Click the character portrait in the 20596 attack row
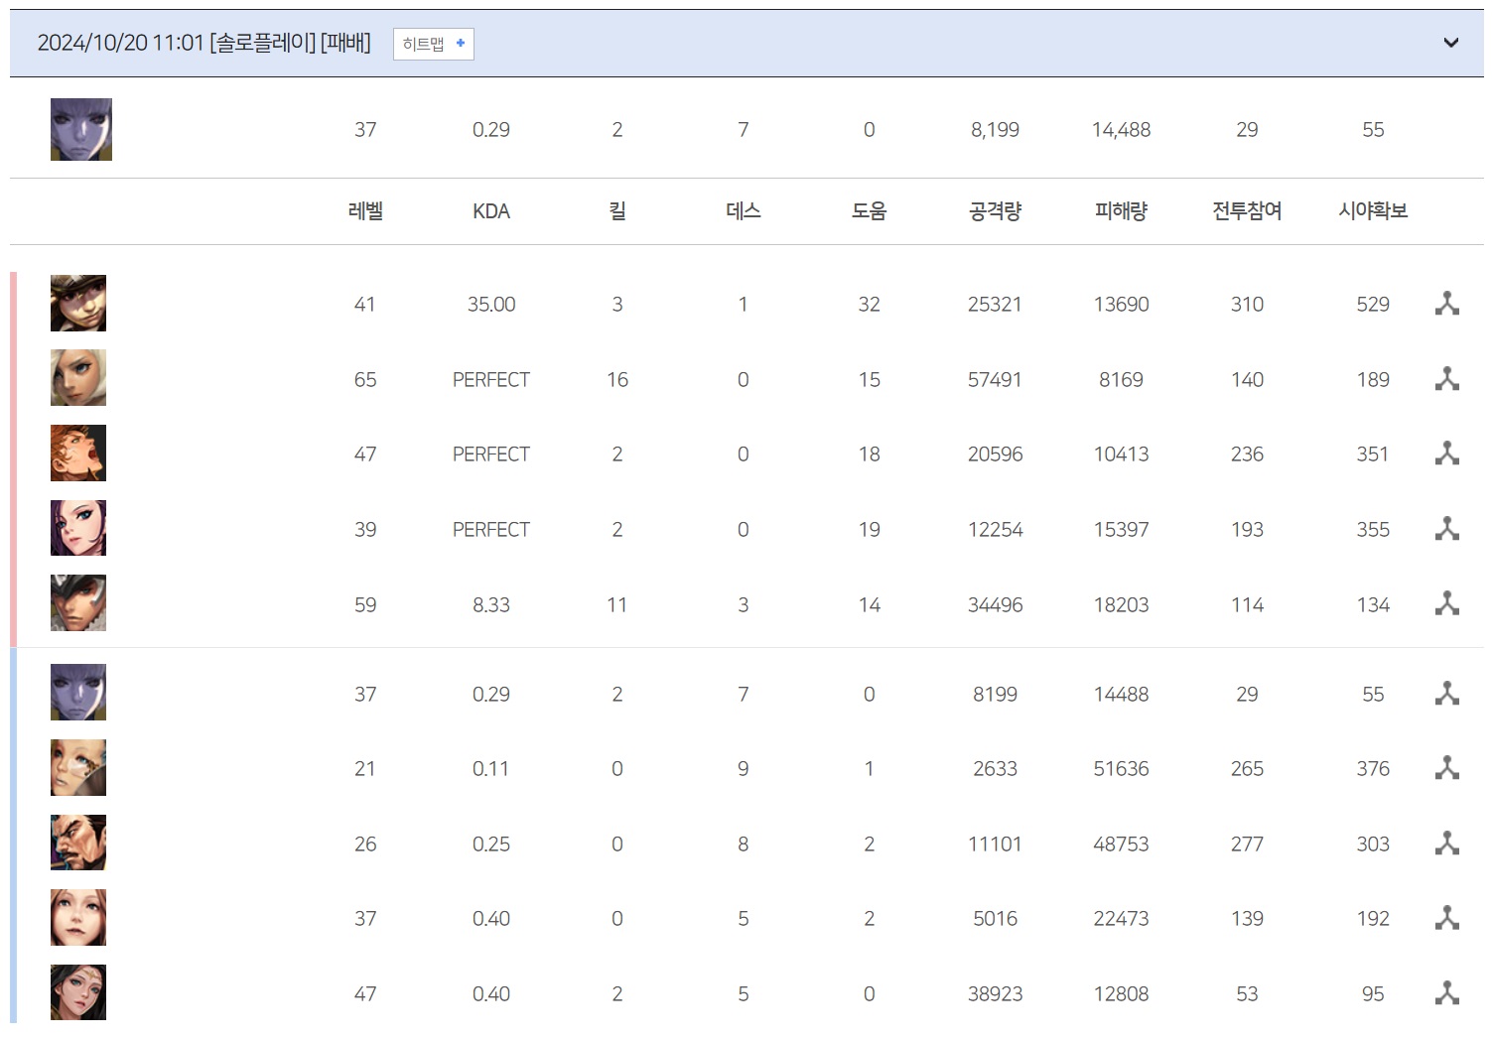The image size is (1492, 1040). [78, 453]
